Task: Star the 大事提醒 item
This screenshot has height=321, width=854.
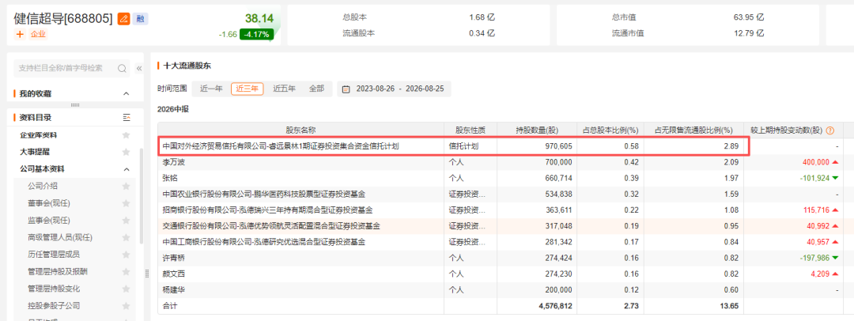Action: click(127, 152)
